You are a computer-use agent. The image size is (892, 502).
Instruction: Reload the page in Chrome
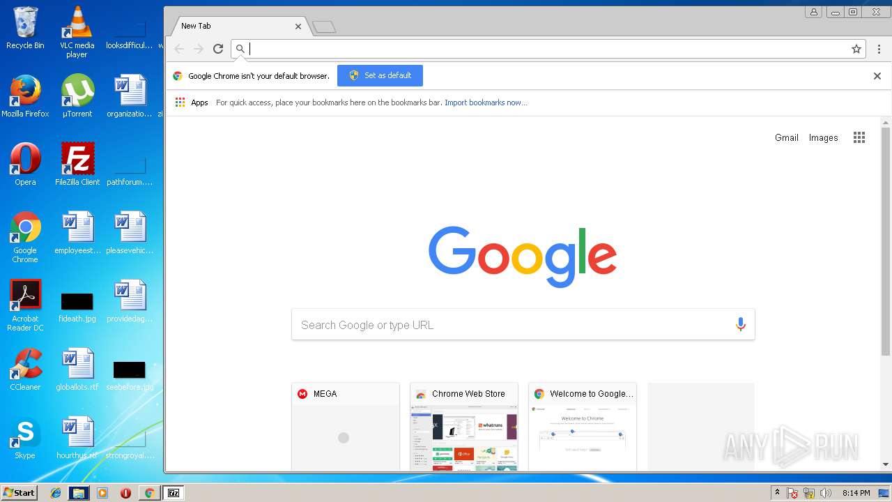click(218, 49)
